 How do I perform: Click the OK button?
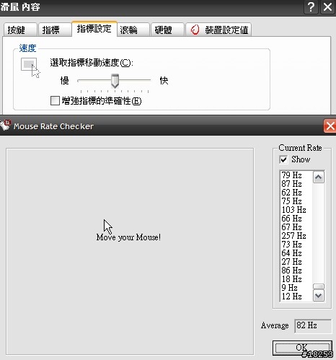point(302,348)
